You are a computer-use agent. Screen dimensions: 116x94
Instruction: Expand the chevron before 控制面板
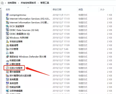pos(5,3)
